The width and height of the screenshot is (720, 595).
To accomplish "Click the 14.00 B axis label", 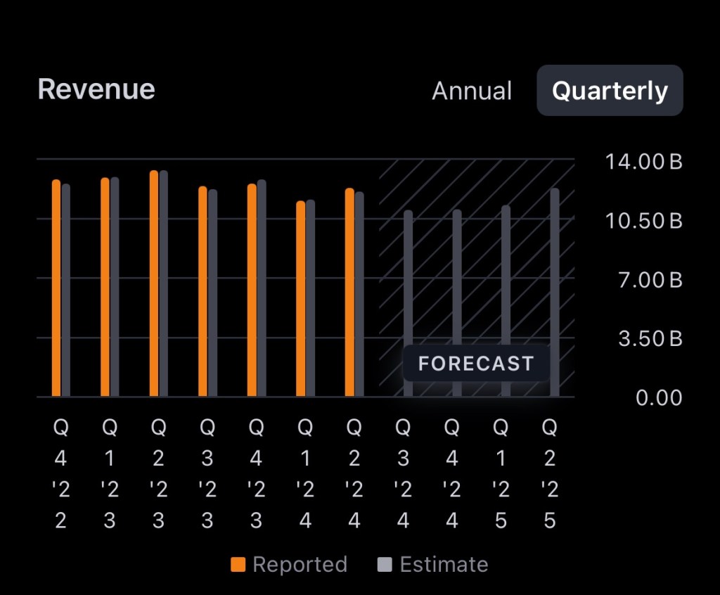I will point(643,162).
